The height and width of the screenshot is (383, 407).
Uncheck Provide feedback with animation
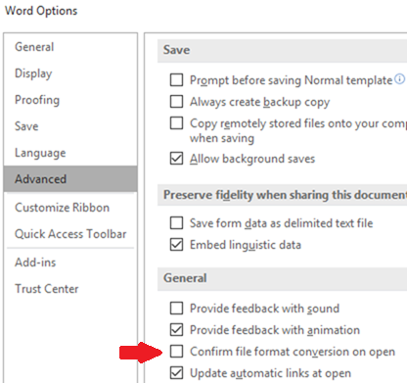(x=176, y=329)
